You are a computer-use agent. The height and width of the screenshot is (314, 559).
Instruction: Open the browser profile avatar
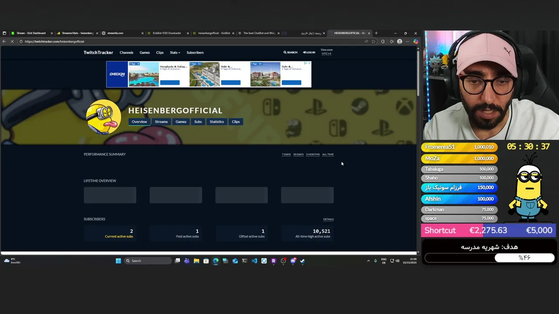[x=400, y=41]
